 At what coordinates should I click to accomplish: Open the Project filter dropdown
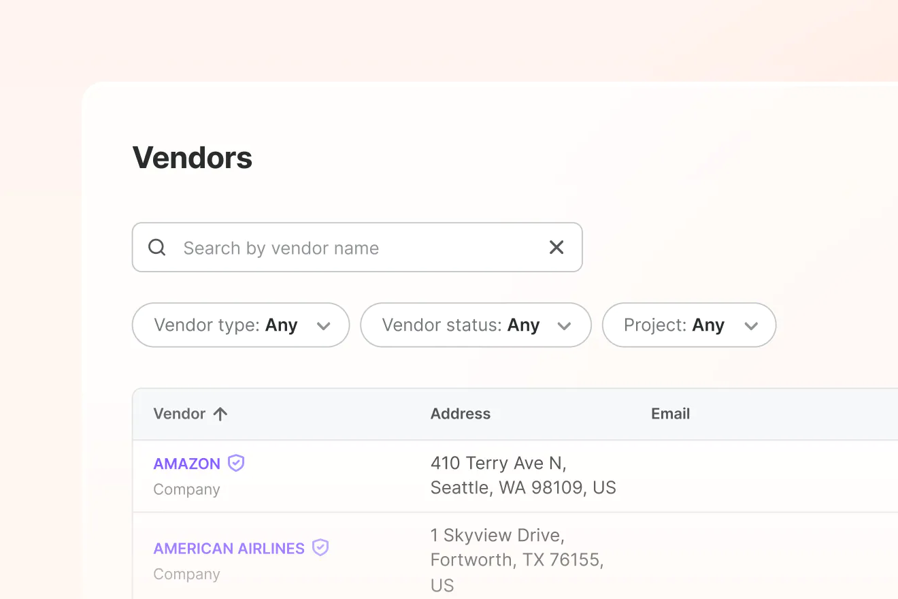coord(689,325)
